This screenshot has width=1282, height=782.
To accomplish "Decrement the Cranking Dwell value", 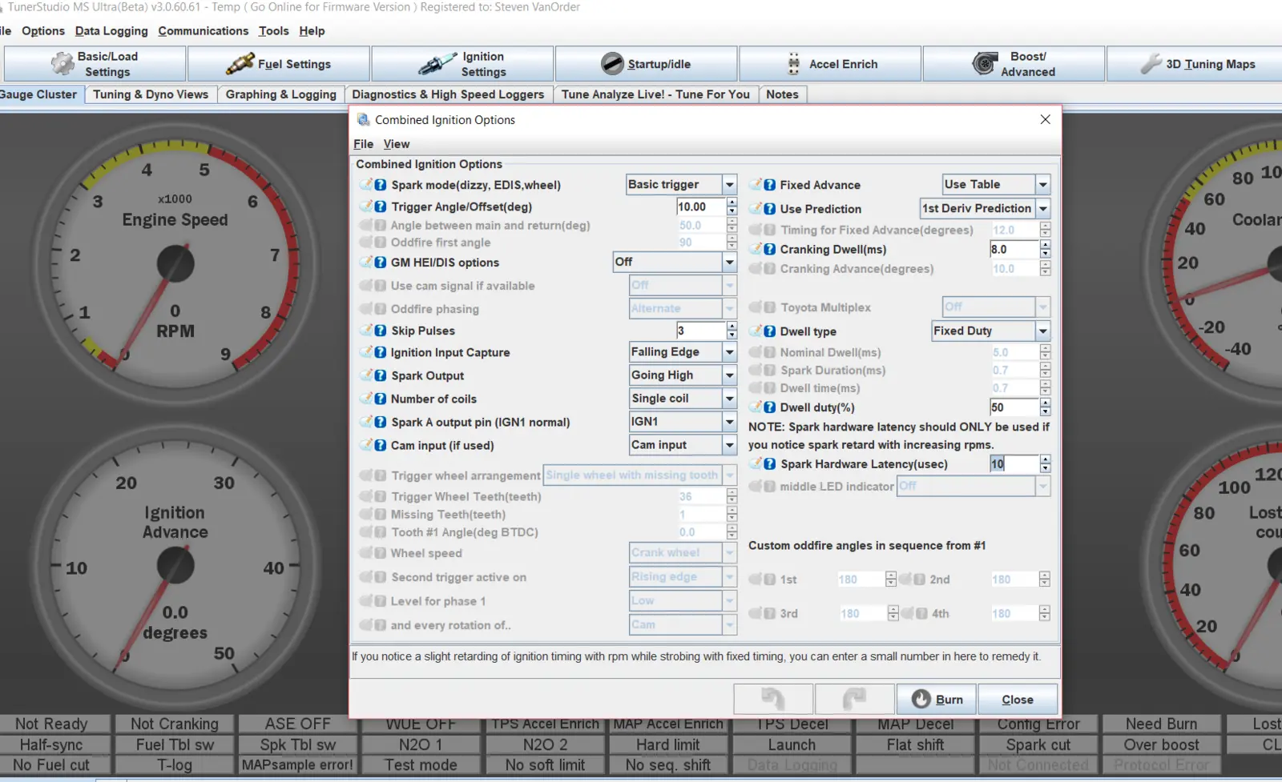I will click(1045, 254).
